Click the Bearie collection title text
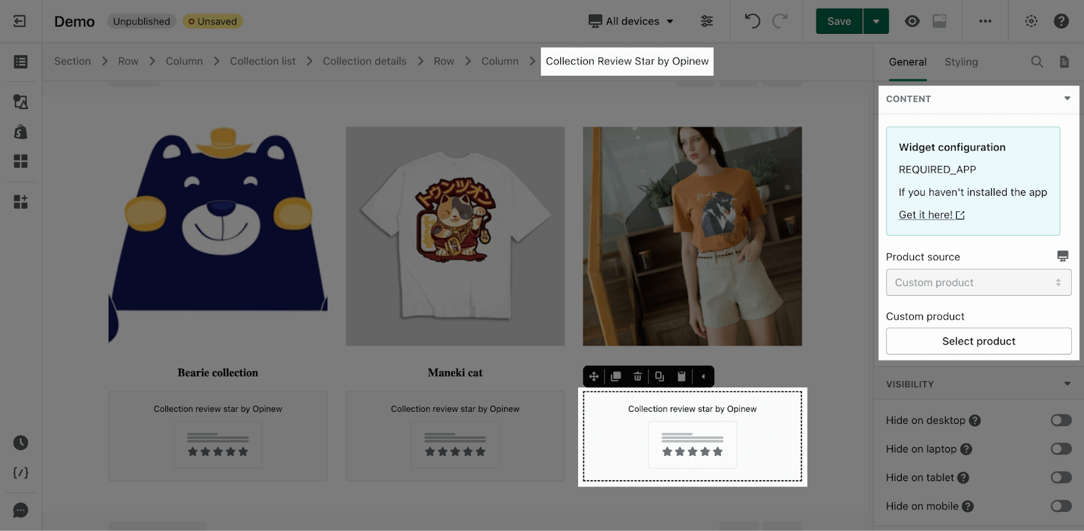Image resolution: width=1084 pixels, height=531 pixels. 218,373
